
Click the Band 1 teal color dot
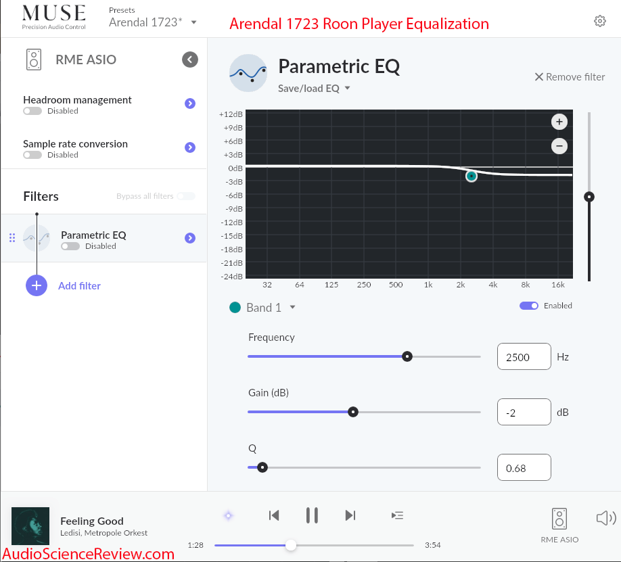coord(235,307)
